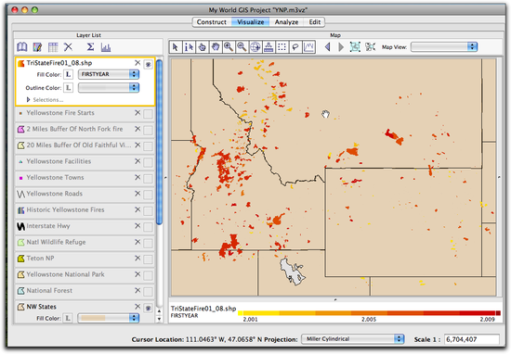Screen dimensions: 511x354
Task: Click the Great Salt Lake shape on the map
Action: click(x=292, y=272)
